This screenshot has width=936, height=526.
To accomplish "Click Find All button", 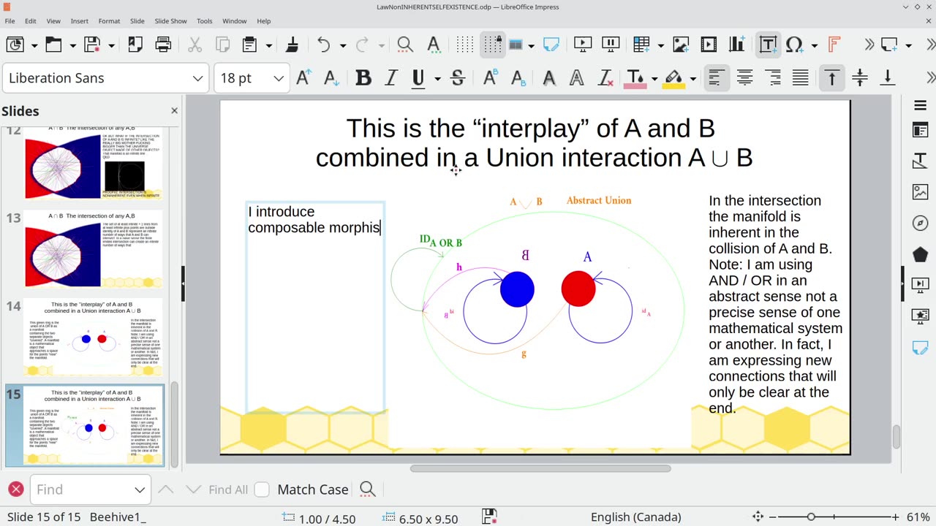I will [x=228, y=489].
